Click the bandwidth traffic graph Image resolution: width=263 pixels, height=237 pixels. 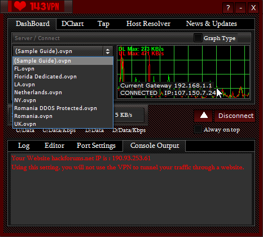click(183, 72)
